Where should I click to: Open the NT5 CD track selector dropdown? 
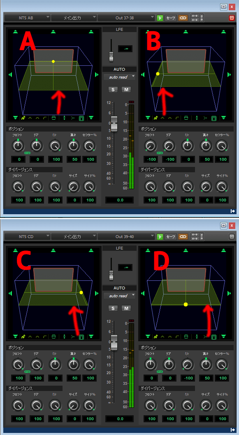click(28, 237)
